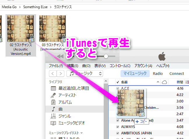The image size is (189, 139).
Task: Go back with the left arrow button
Action: pyautogui.click(x=53, y=74)
